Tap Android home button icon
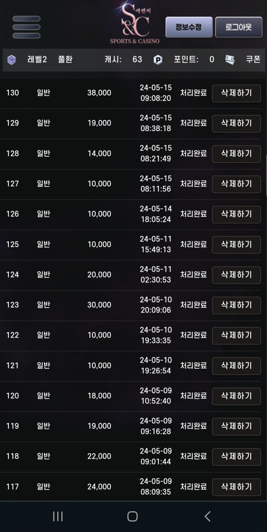 point(132,516)
